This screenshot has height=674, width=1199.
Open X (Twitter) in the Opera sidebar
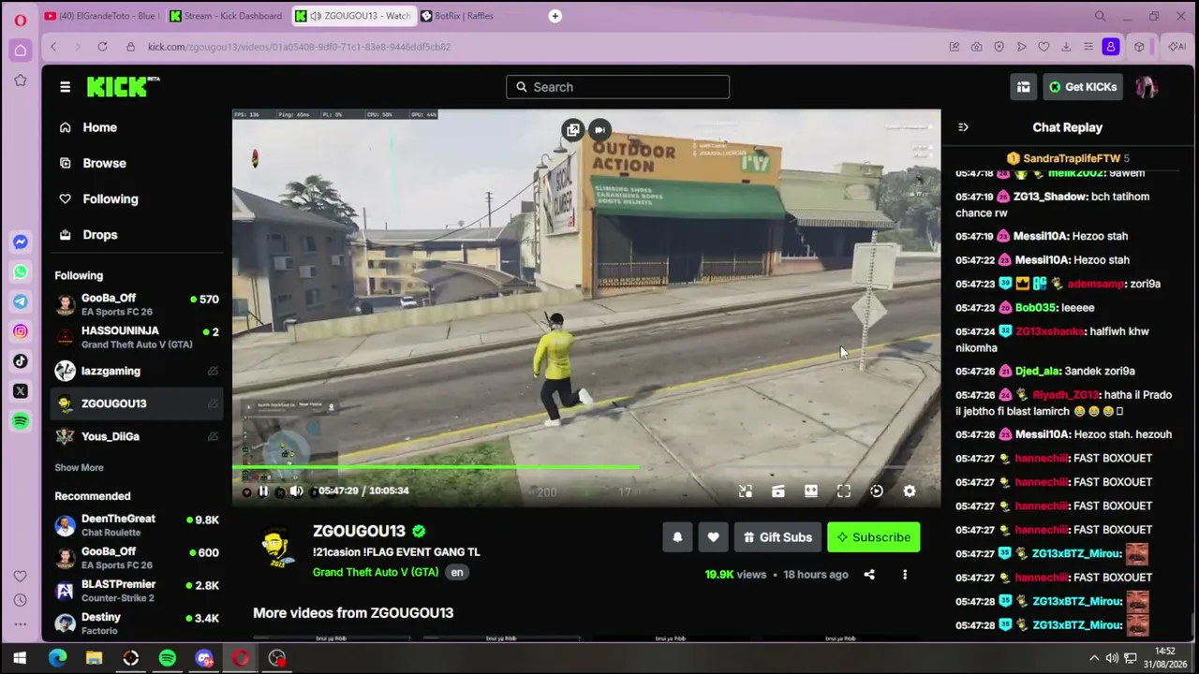click(x=21, y=391)
